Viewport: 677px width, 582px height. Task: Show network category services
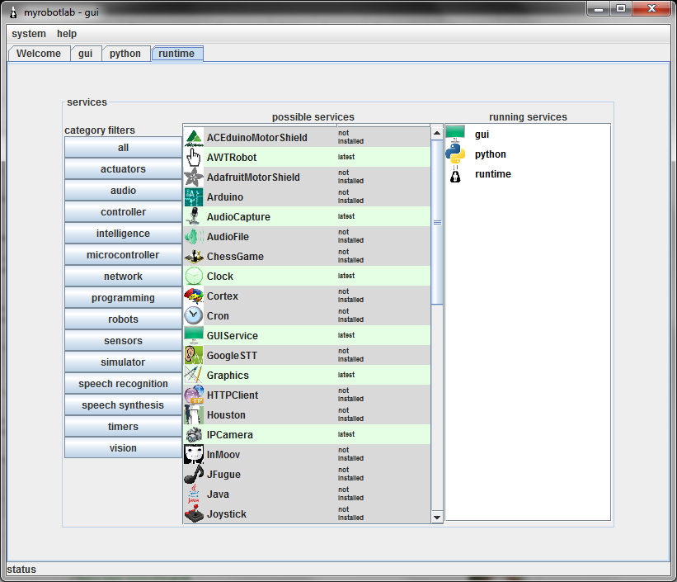click(123, 277)
